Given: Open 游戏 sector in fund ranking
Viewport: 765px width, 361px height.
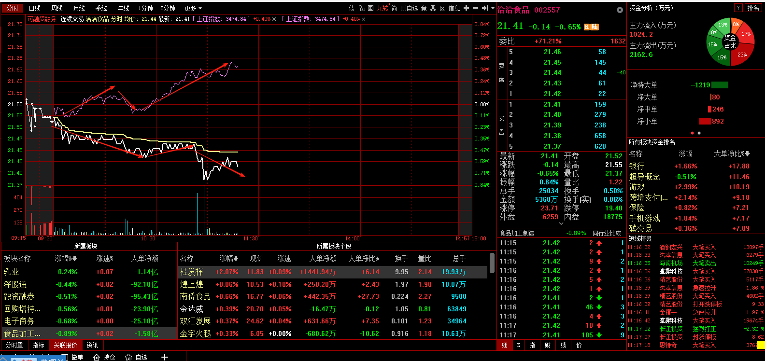Looking at the screenshot, I should point(695,187).
